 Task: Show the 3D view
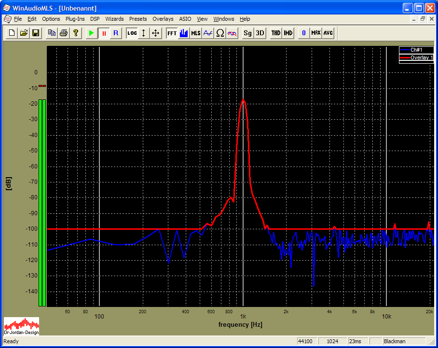click(260, 33)
